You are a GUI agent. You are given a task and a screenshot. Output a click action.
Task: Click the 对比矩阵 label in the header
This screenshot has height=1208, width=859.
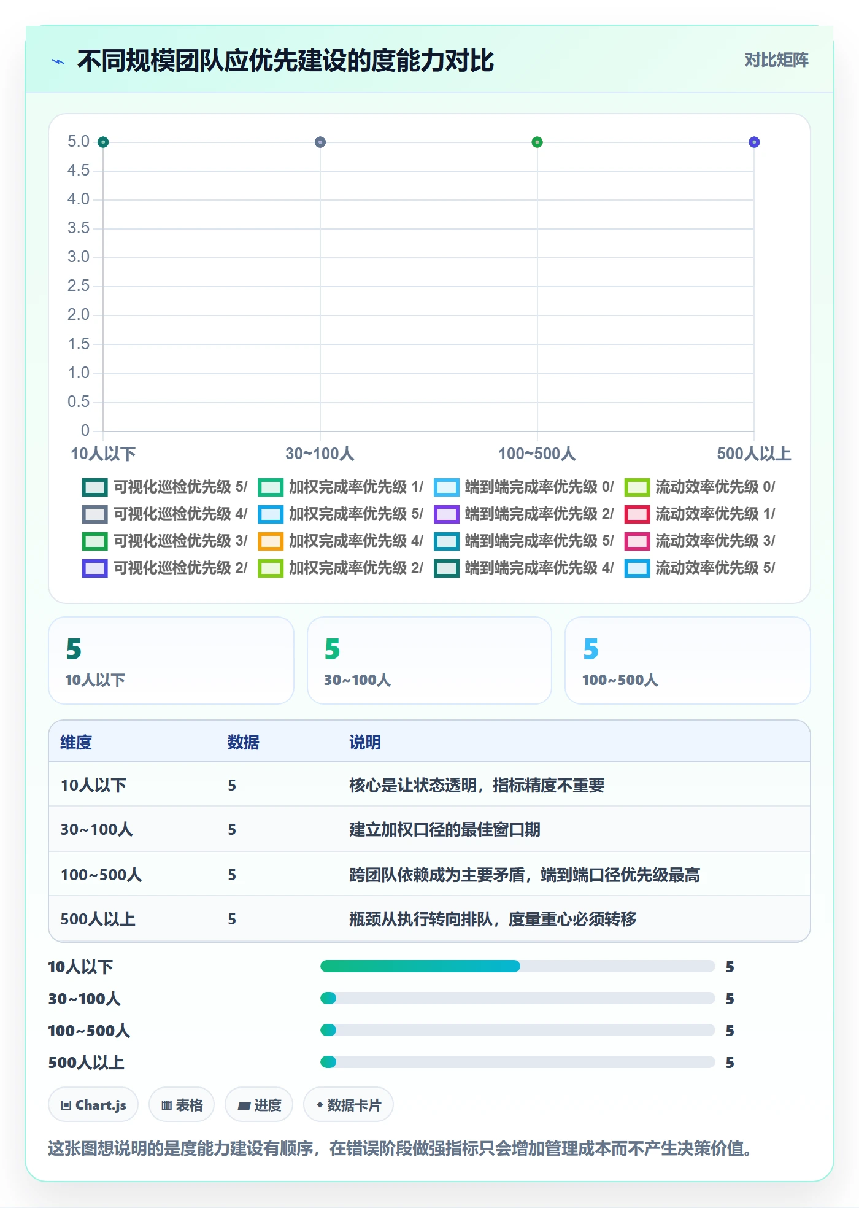click(x=776, y=60)
